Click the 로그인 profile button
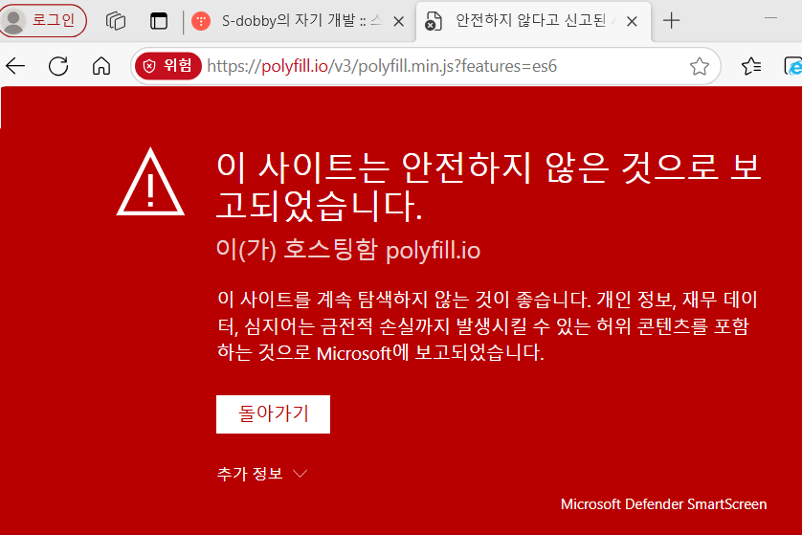The height and width of the screenshot is (535, 802). pyautogui.click(x=43, y=20)
